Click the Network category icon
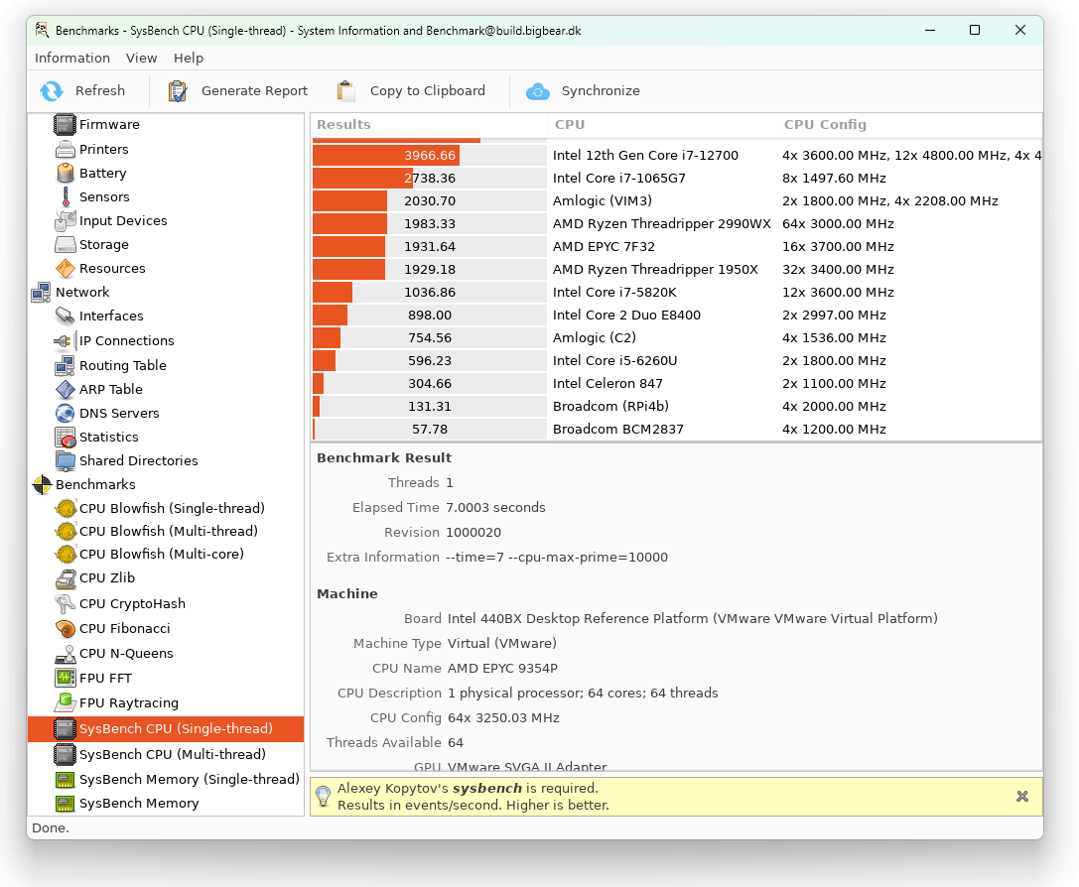 (42, 293)
